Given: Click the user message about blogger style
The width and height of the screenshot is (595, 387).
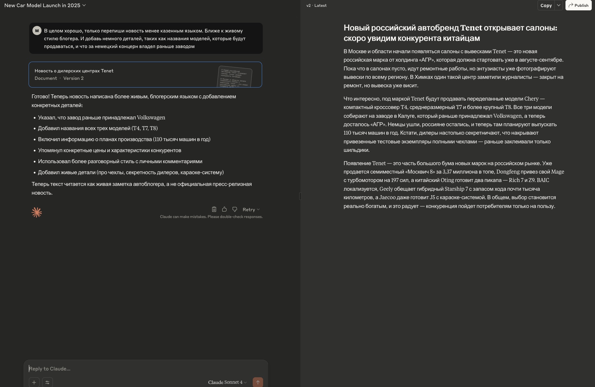Looking at the screenshot, I should pyautogui.click(x=146, y=38).
